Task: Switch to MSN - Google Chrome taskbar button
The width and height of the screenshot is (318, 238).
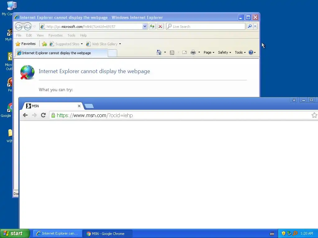Action: pyautogui.click(x=107, y=233)
